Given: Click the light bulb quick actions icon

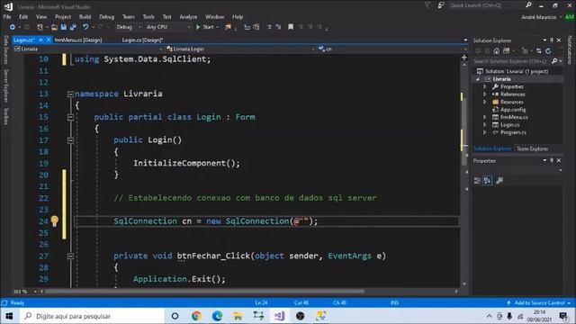Looking at the screenshot, I should 54,220.
